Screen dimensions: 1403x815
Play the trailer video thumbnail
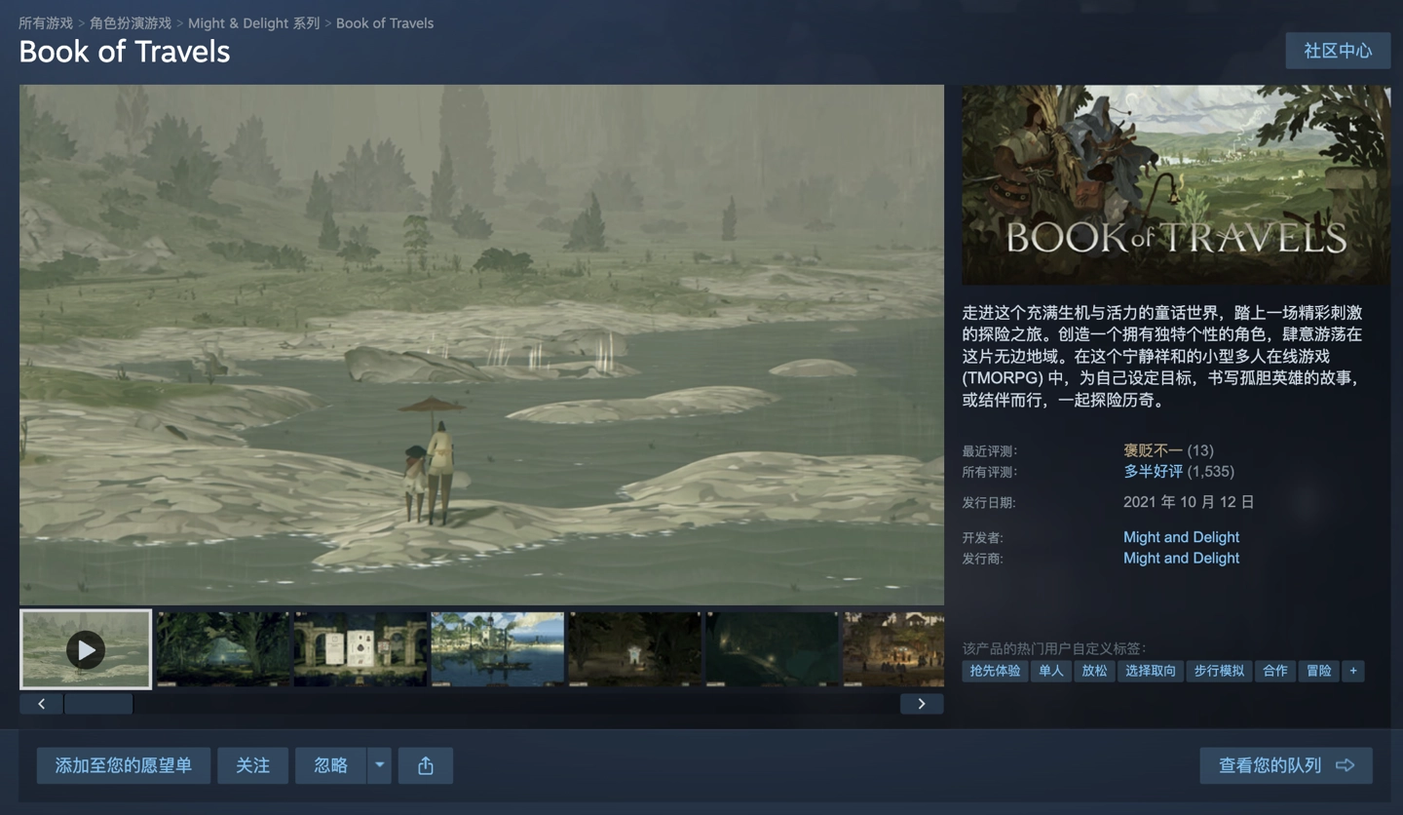[x=86, y=649]
